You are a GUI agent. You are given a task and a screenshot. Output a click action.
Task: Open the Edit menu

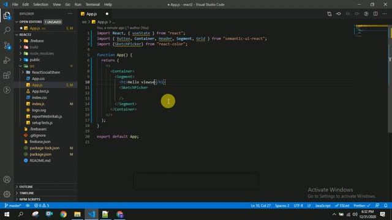(x=26, y=4)
